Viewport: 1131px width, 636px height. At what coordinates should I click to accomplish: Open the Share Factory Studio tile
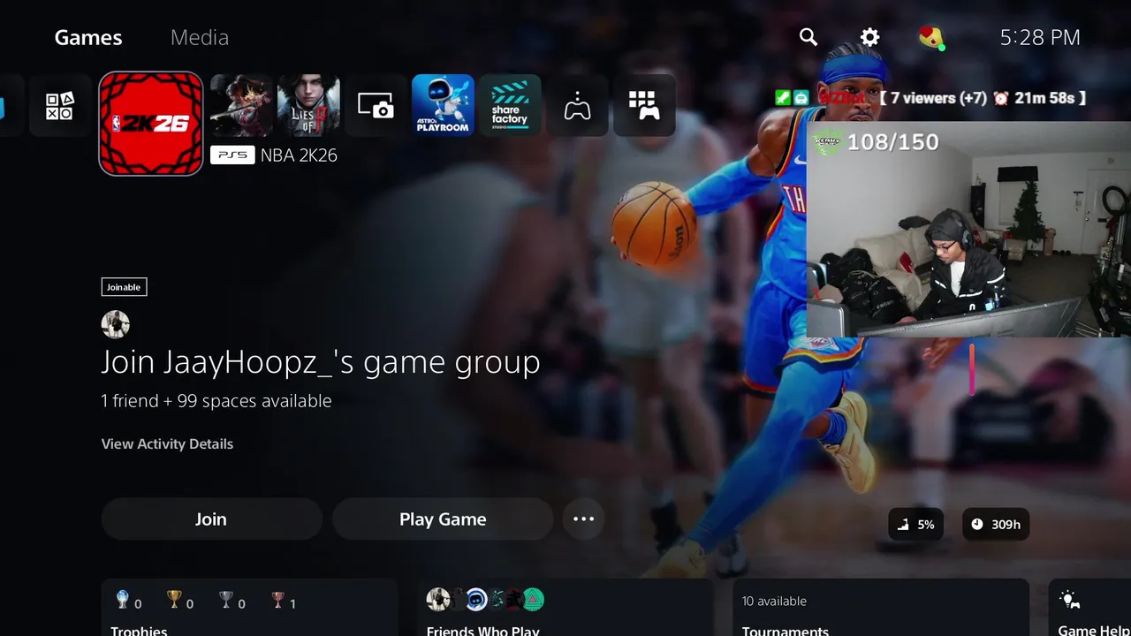coord(510,106)
